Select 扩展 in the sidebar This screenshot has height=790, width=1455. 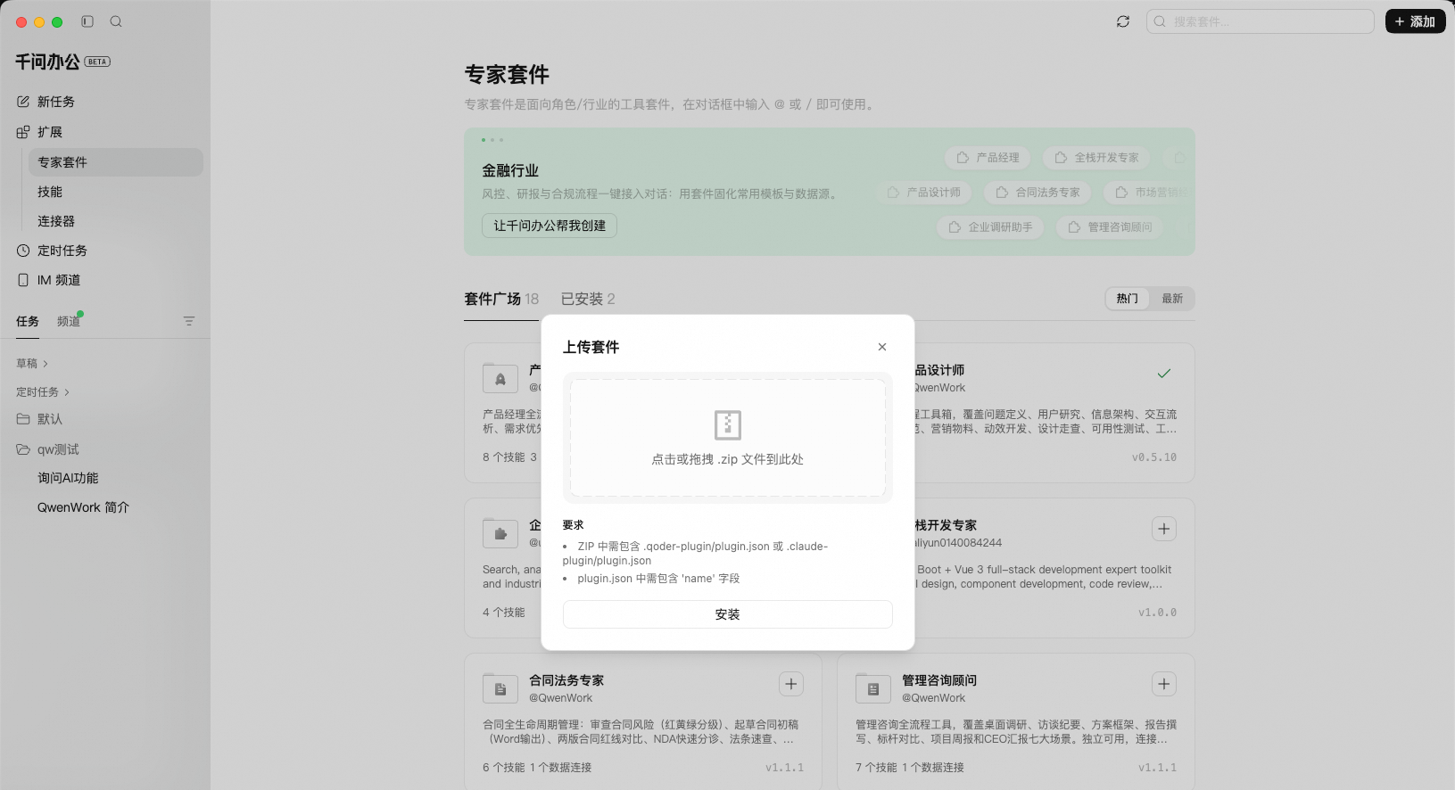pyautogui.click(x=105, y=132)
